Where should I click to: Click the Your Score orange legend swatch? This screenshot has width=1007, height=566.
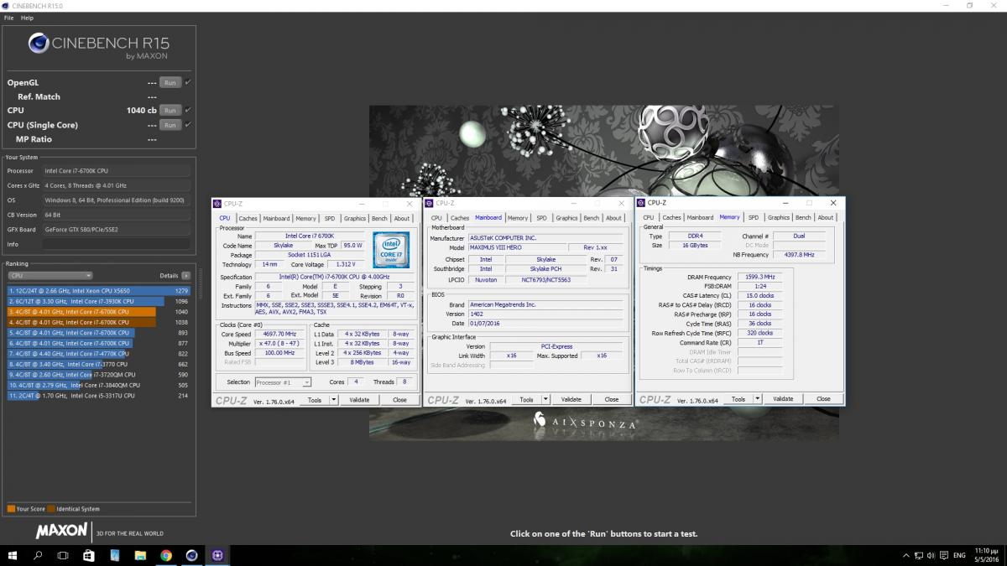[11, 508]
